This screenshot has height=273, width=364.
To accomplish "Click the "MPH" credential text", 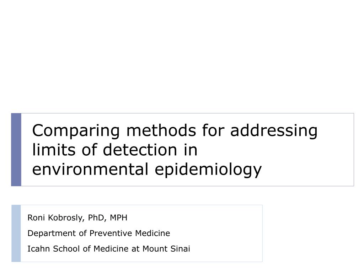I will (x=119, y=218).
